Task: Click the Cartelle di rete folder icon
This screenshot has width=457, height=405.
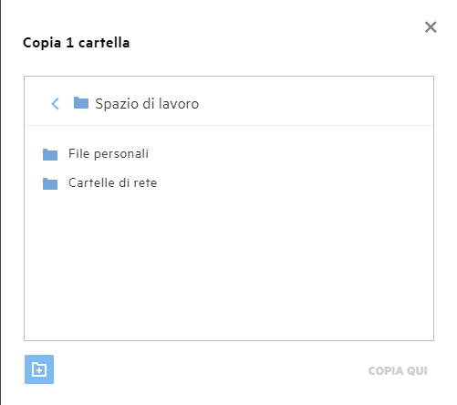Action: (50, 183)
